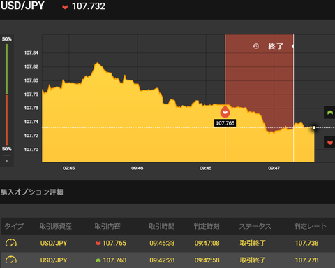
Task: Close the sentiment bar with the X
Action: coord(7,161)
